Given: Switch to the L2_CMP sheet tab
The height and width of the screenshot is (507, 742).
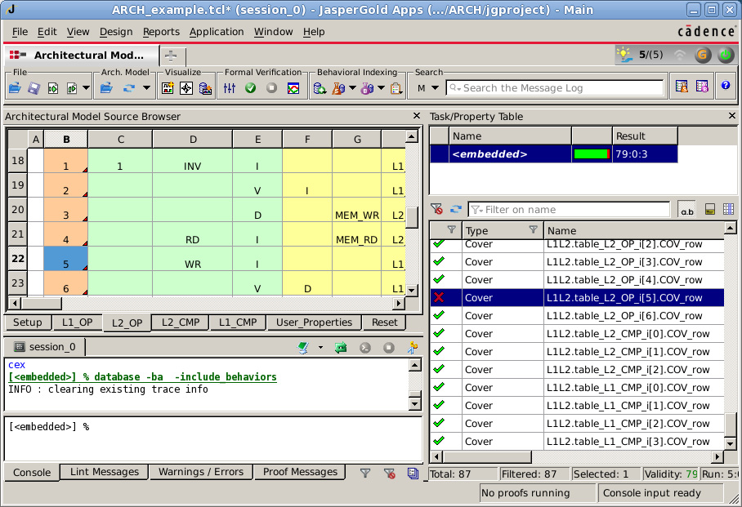Looking at the screenshot, I should tap(181, 322).
